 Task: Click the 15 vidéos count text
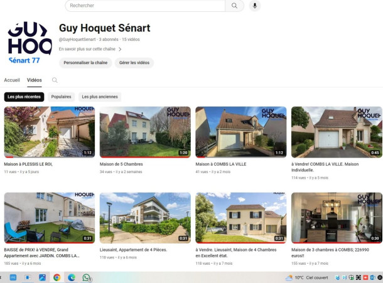pyautogui.click(x=131, y=40)
